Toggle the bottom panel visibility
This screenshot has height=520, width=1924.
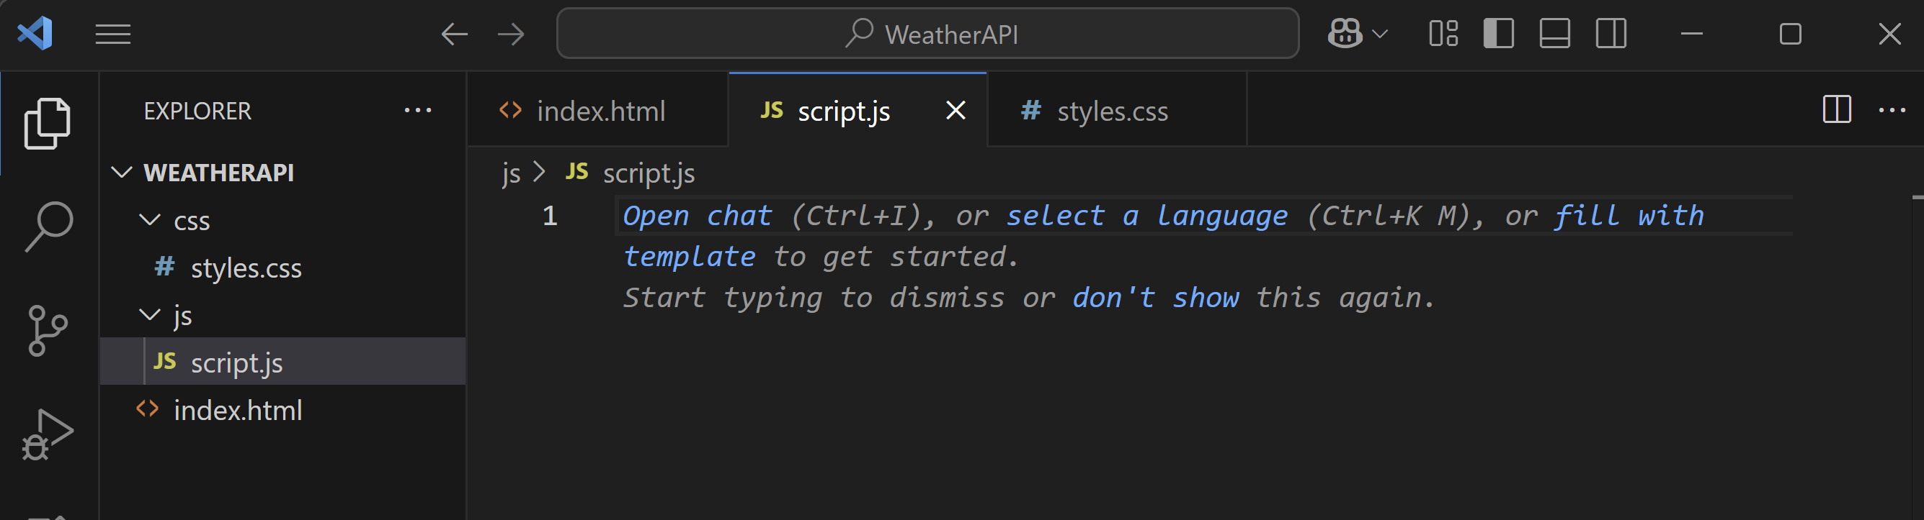1554,35
